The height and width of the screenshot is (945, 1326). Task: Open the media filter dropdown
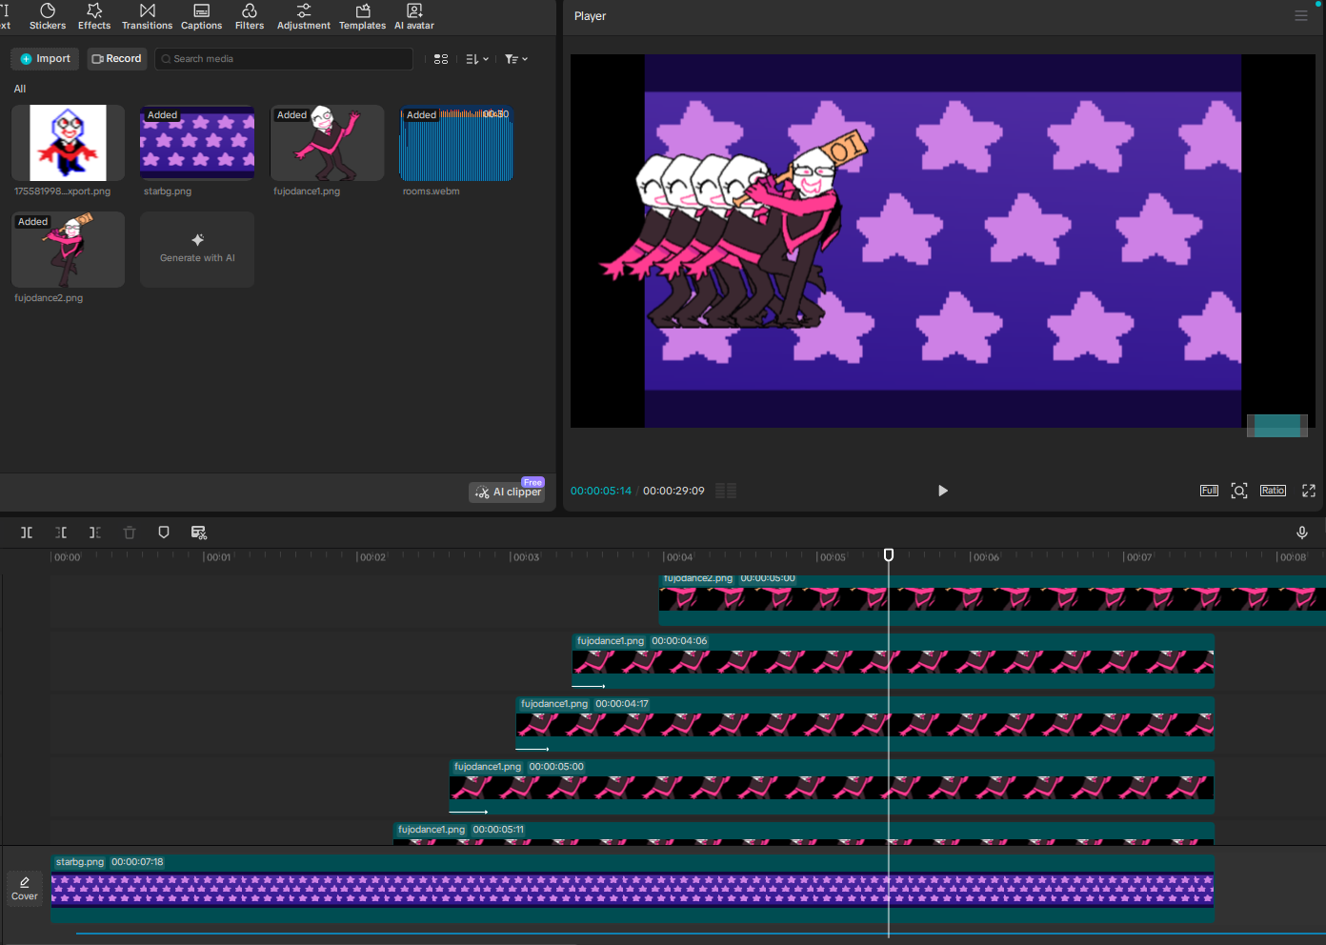515,59
